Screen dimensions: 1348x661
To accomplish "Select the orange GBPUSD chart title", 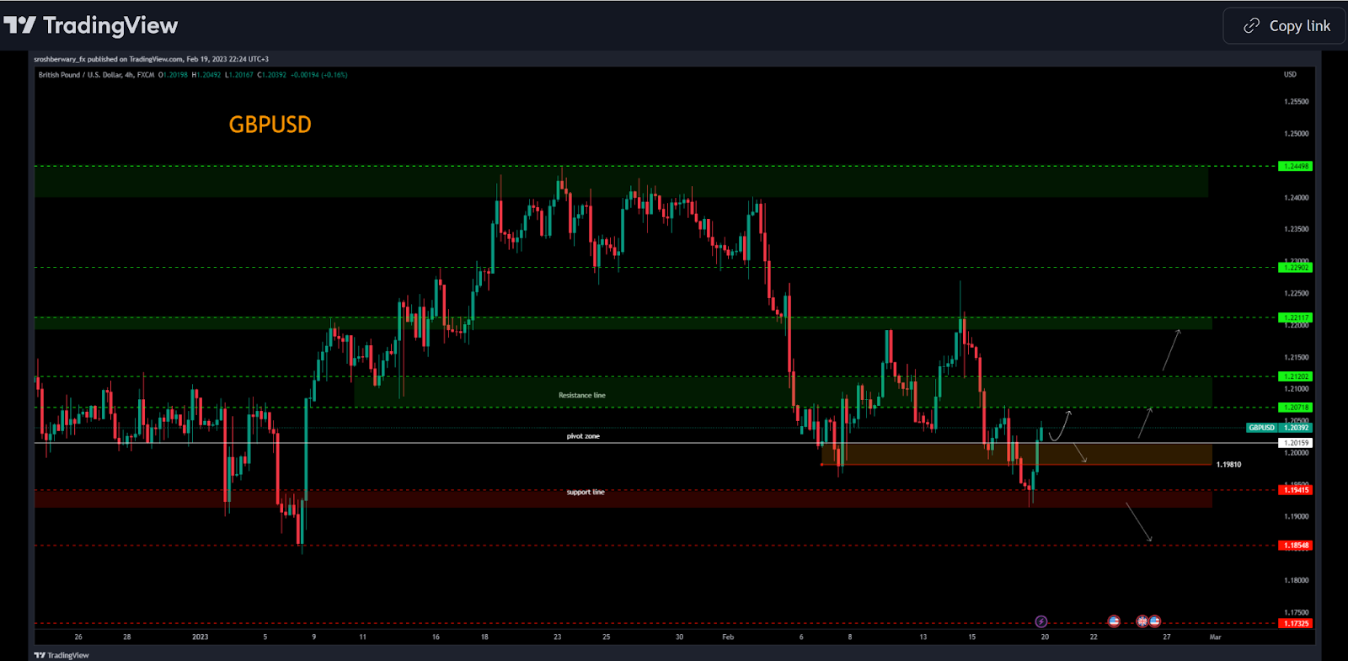I will click(270, 125).
